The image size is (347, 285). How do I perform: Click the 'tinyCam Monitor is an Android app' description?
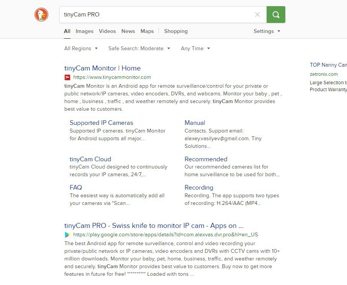click(x=173, y=97)
